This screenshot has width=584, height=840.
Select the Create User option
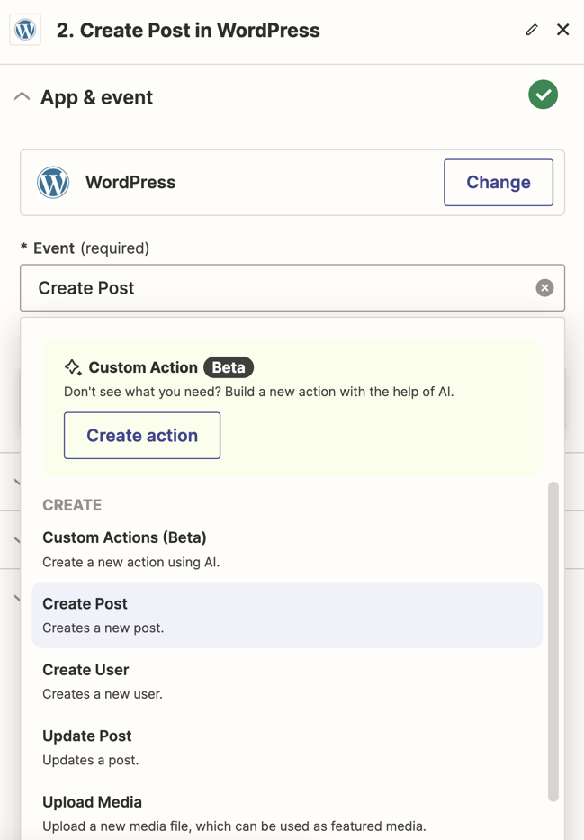point(287,682)
